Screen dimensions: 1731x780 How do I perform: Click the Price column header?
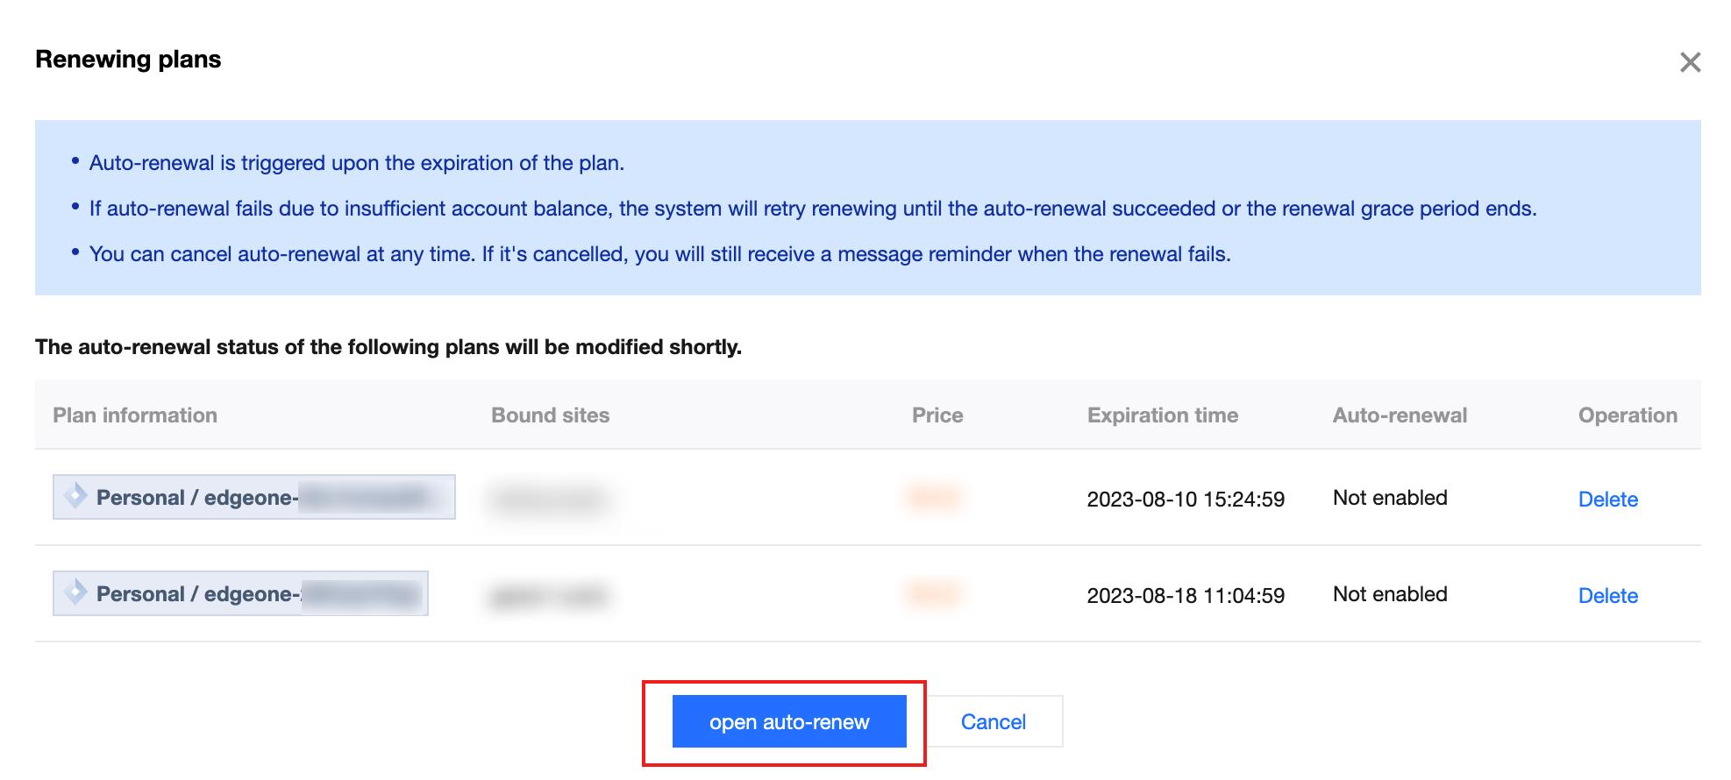pyautogui.click(x=937, y=415)
